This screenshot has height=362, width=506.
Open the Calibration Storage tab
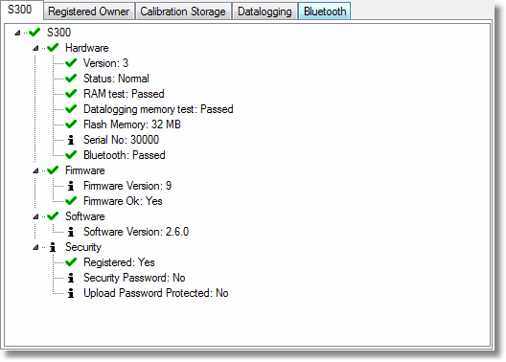[183, 11]
